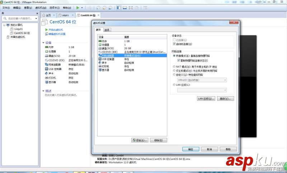287x173 pixels.
Task: Click the LAN 区段(S)... button
Action: click(x=206, y=99)
